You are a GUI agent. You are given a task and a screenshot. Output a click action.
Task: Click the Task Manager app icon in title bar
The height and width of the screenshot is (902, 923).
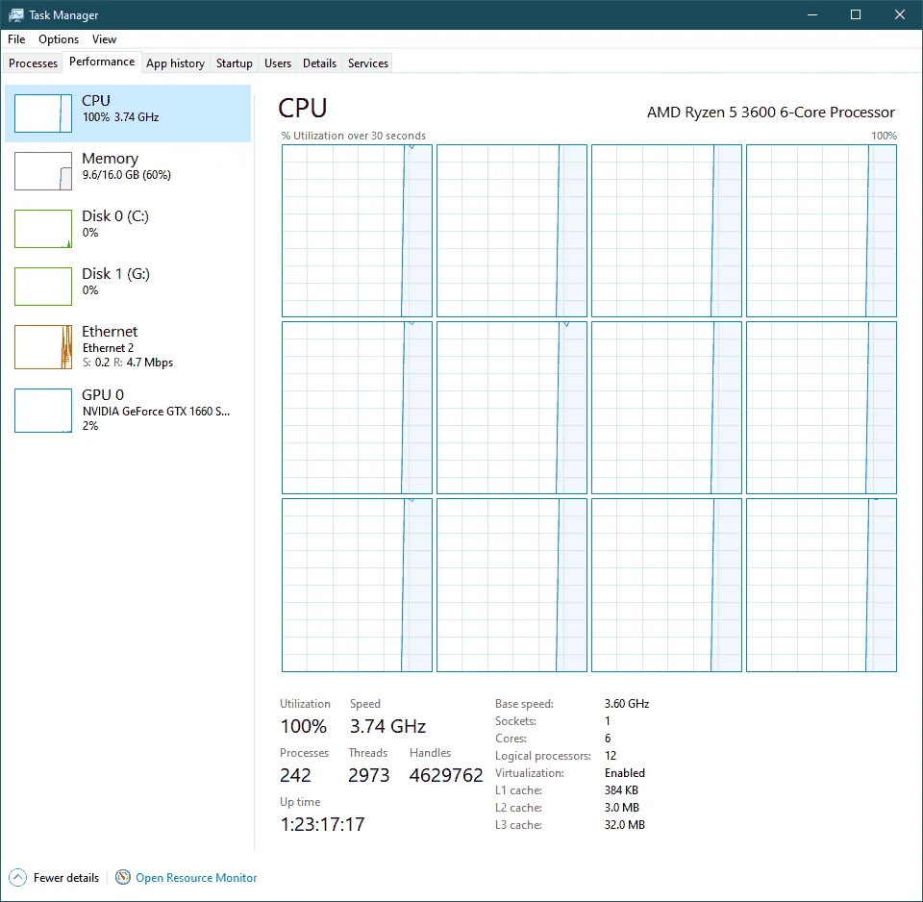pyautogui.click(x=16, y=14)
